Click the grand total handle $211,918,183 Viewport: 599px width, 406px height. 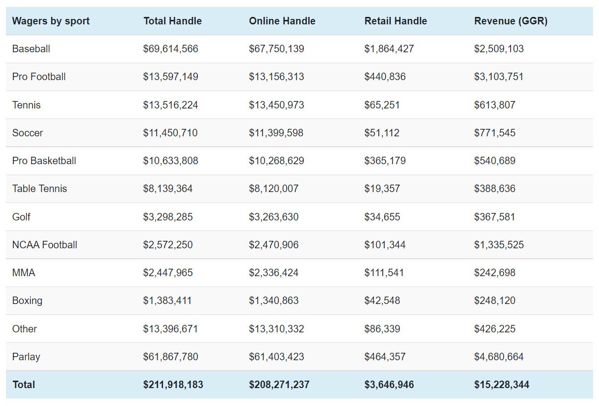173,385
